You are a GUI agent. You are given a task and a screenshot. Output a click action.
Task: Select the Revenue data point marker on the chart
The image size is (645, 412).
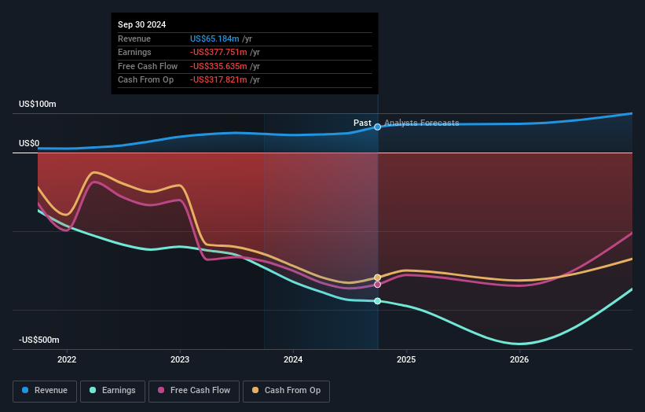click(377, 127)
